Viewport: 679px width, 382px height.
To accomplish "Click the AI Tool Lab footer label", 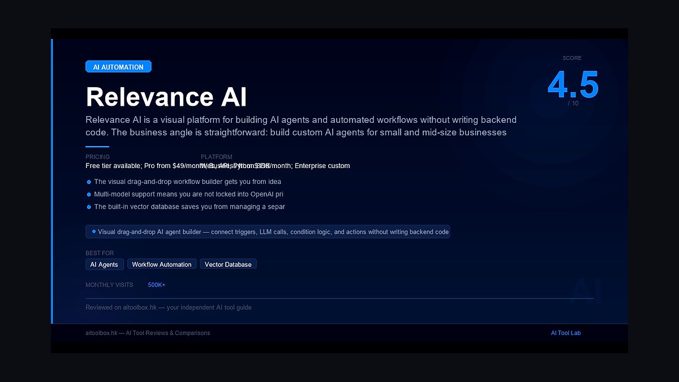I will coord(566,333).
